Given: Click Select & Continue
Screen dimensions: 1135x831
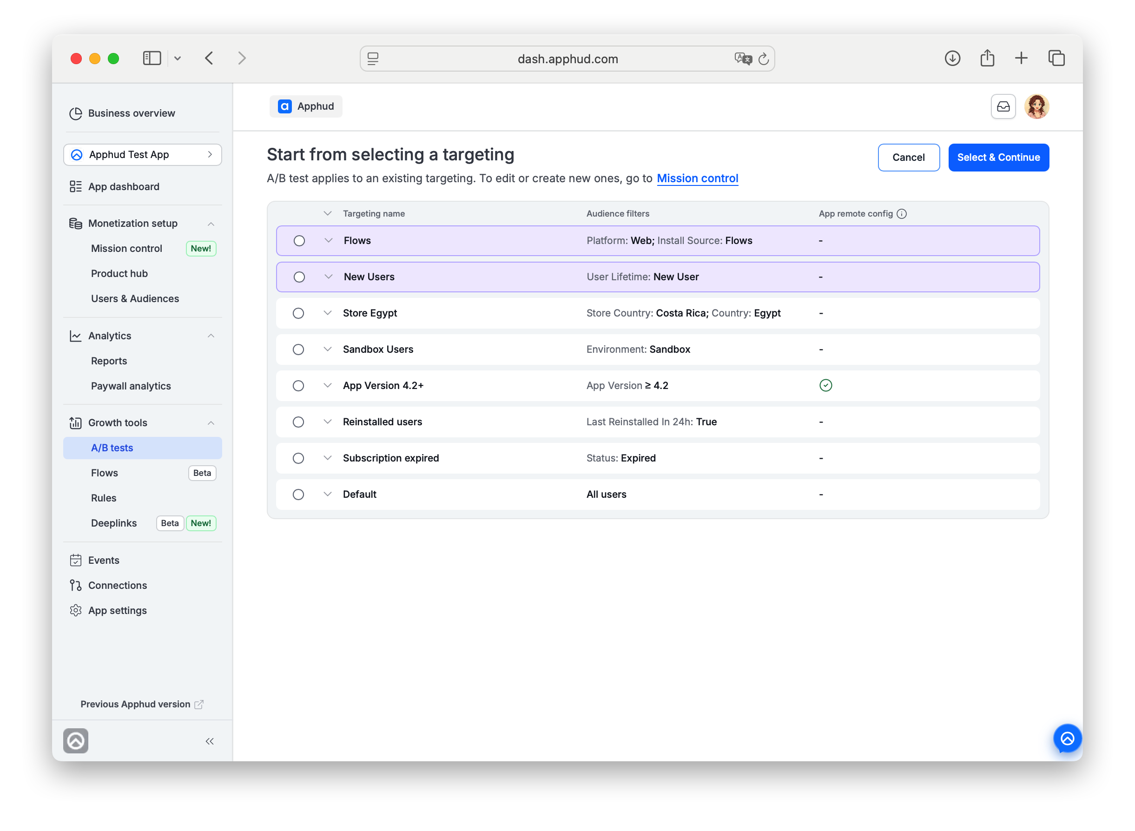Looking at the screenshot, I should point(999,158).
